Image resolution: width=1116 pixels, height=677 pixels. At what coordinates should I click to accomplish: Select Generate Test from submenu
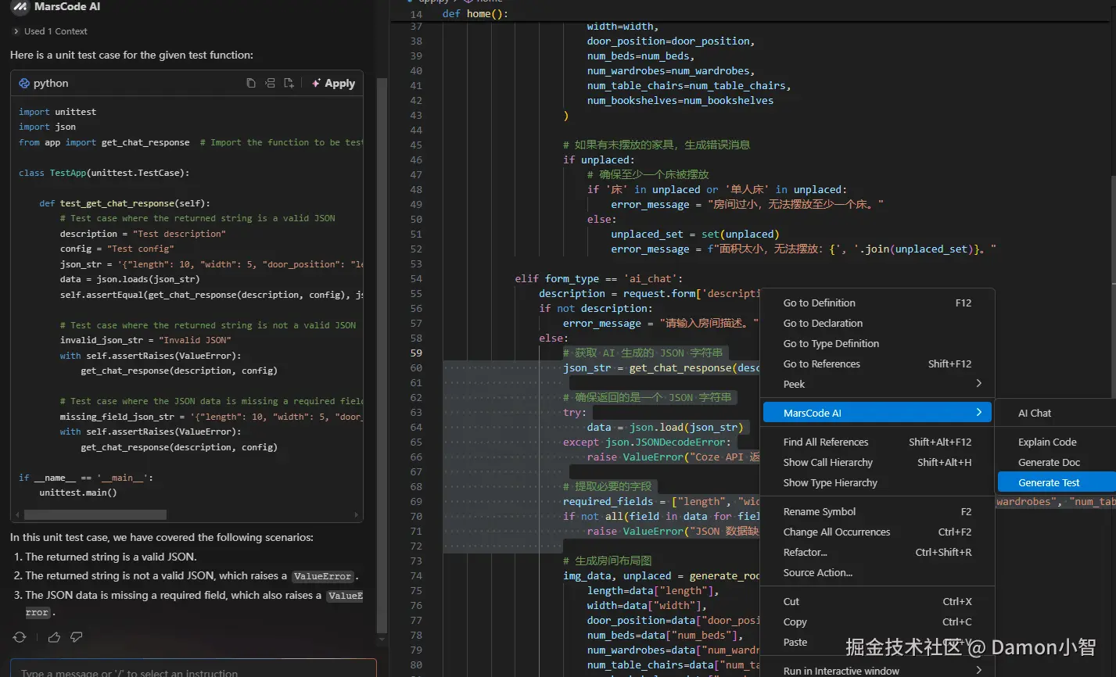click(1049, 482)
